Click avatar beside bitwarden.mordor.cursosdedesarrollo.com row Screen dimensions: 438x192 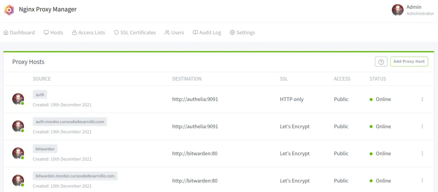click(18, 181)
